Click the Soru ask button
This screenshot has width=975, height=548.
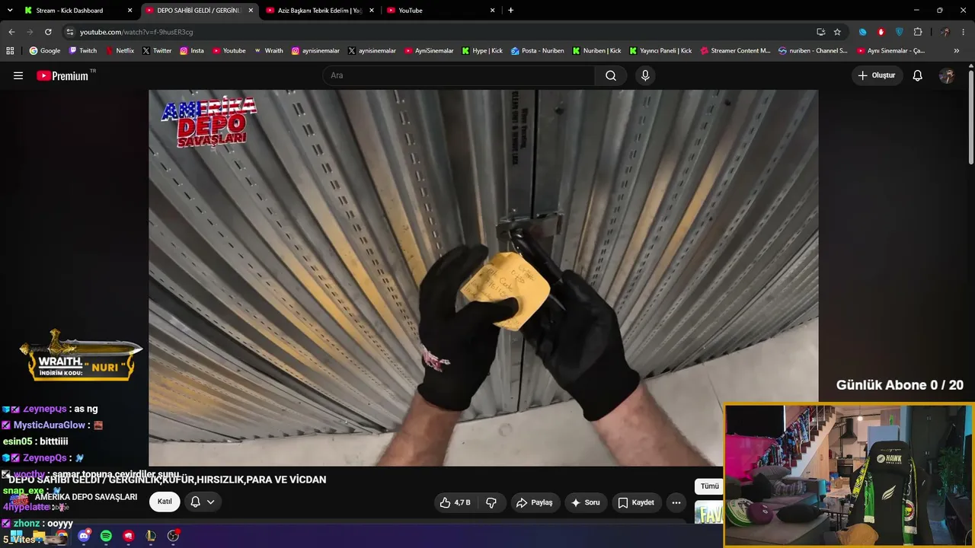point(586,502)
